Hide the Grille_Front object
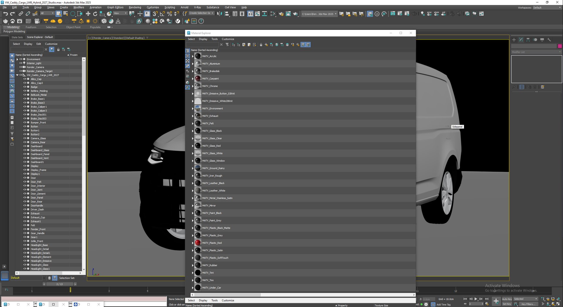The image size is (563, 307). [25, 241]
